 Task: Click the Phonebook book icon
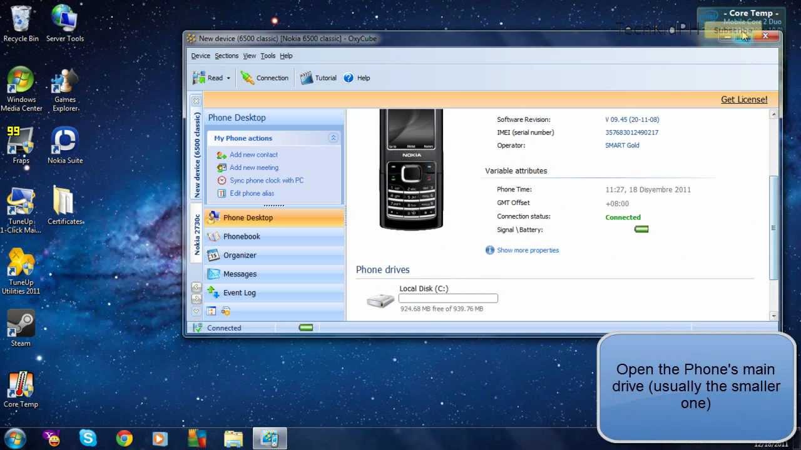[x=213, y=236]
